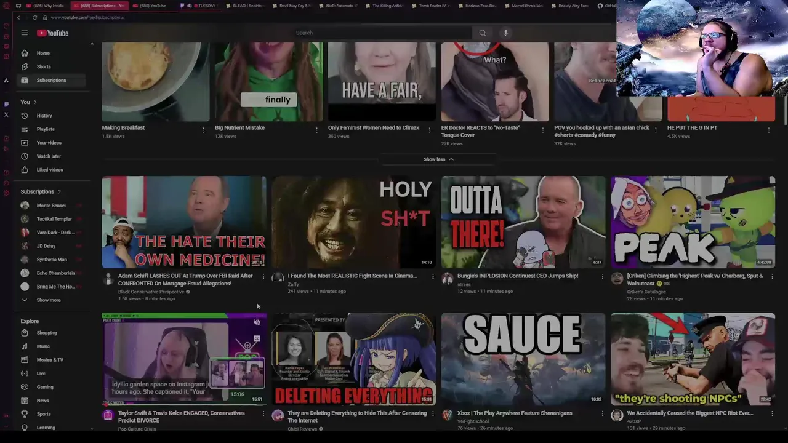Reload the page
Screen dimensions: 788x443
(34, 17)
